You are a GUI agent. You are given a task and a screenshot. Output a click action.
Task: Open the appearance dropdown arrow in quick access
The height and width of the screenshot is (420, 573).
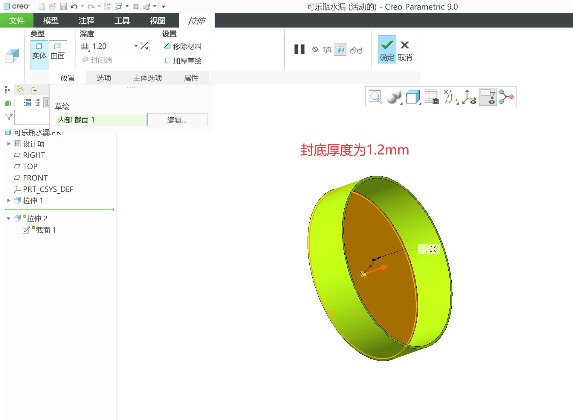[155, 6]
